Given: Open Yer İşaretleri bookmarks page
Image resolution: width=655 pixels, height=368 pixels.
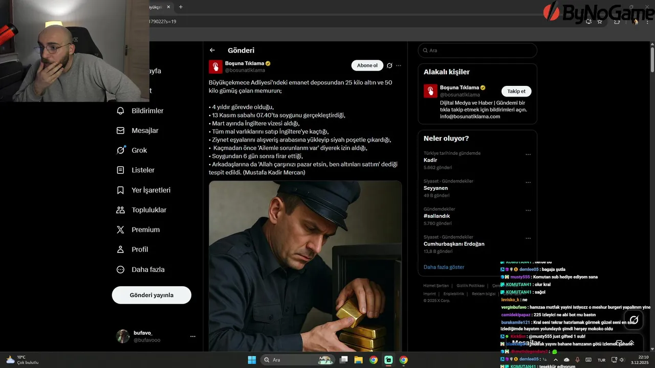Looking at the screenshot, I should pyautogui.click(x=144, y=190).
